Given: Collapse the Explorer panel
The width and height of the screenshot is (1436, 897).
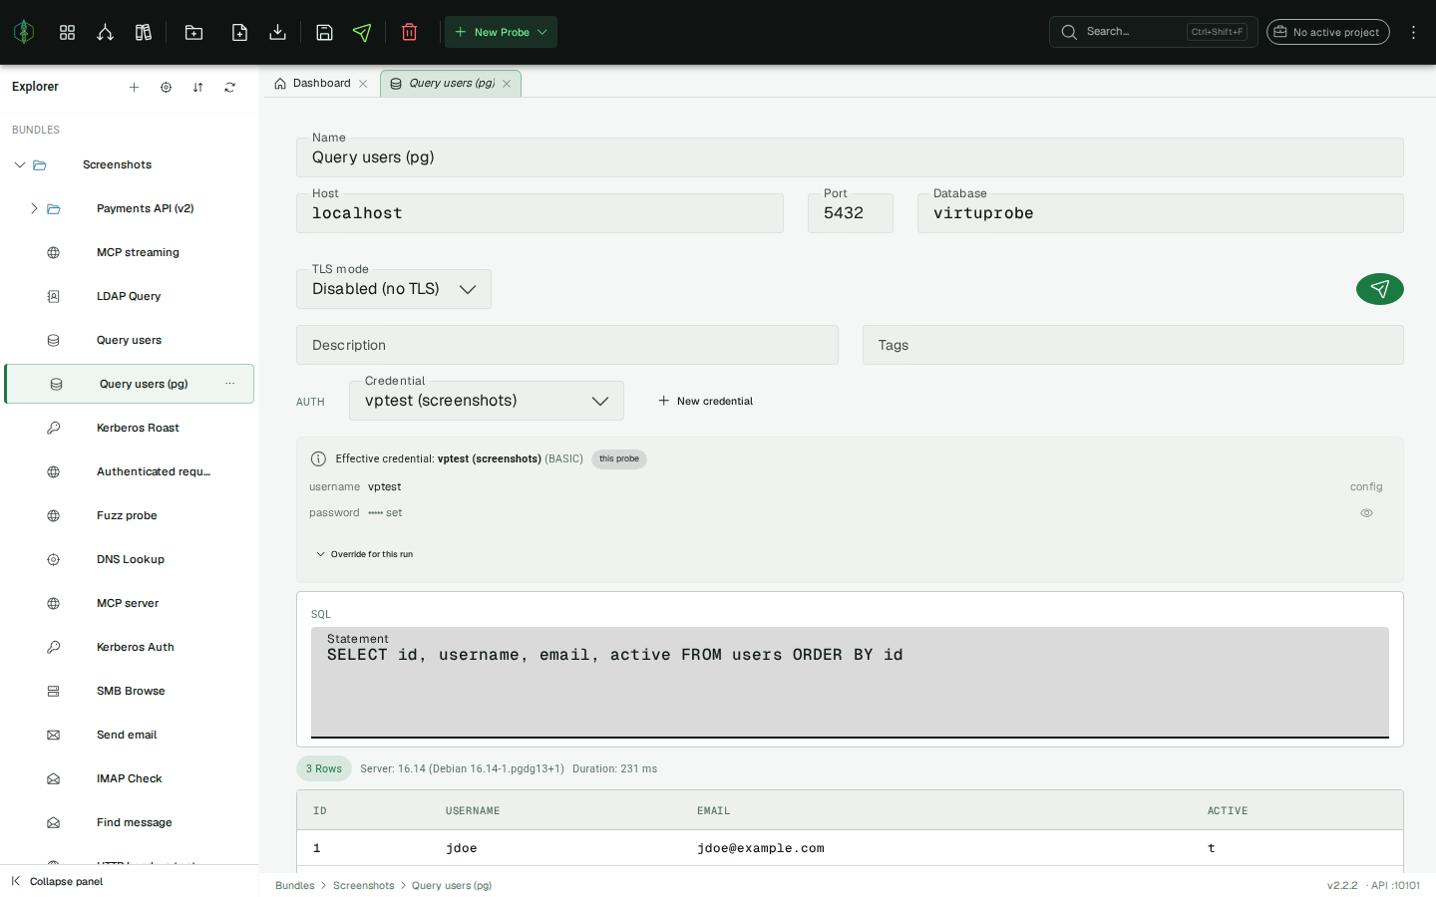Looking at the screenshot, I should [57, 881].
